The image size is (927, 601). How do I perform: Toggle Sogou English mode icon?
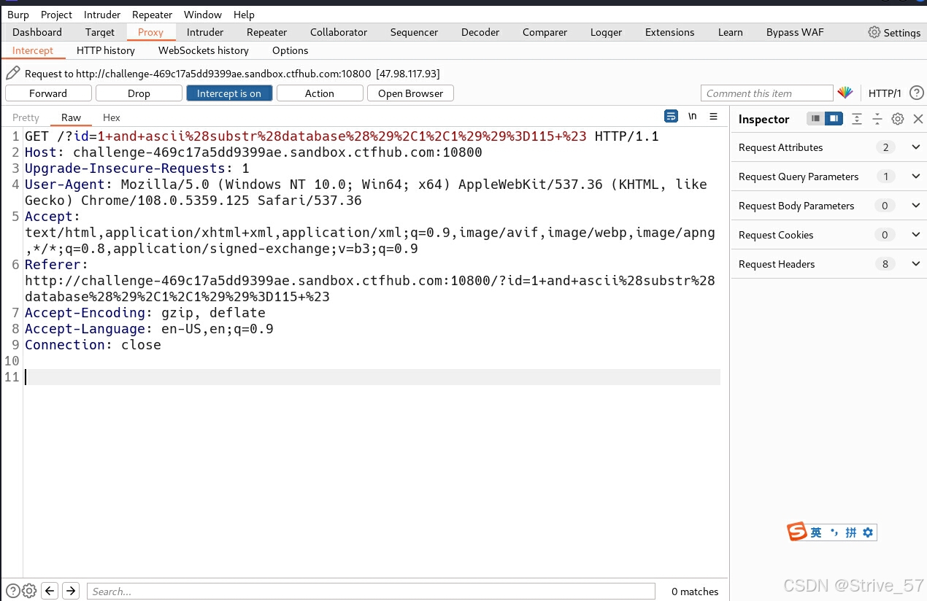(x=816, y=532)
